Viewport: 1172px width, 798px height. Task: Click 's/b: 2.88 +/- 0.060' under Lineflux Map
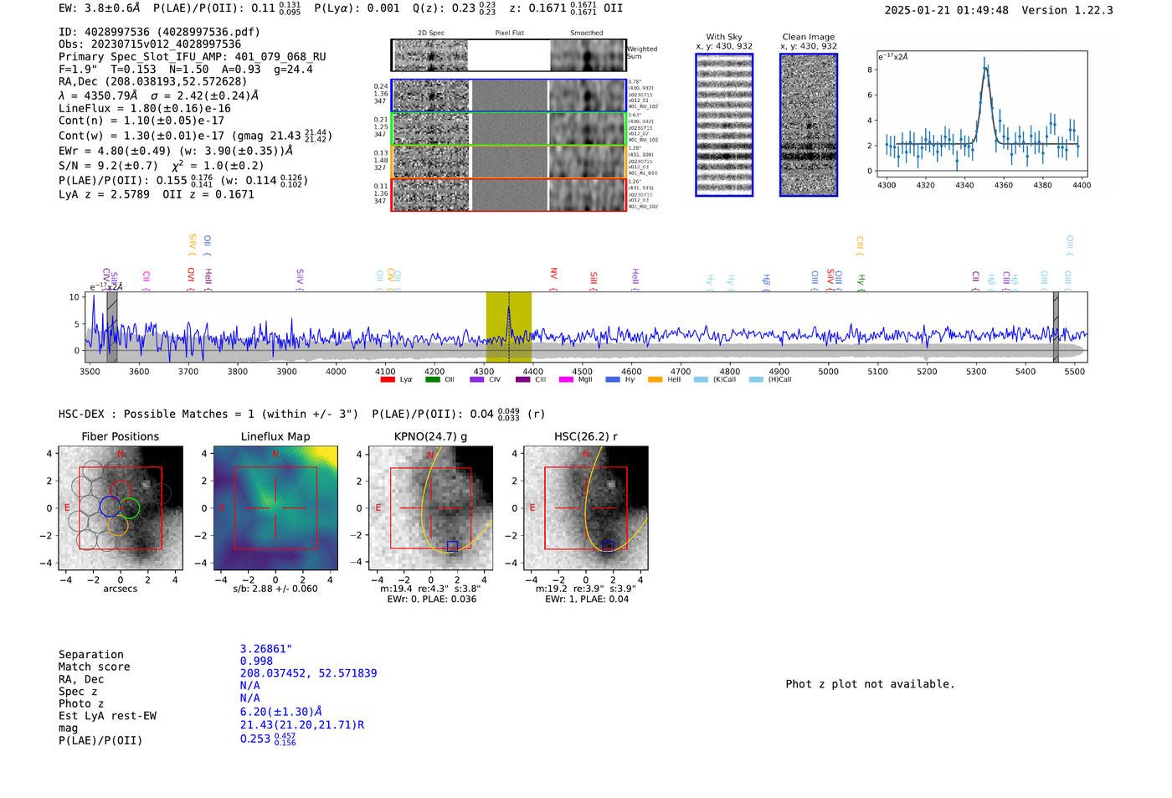tap(275, 589)
